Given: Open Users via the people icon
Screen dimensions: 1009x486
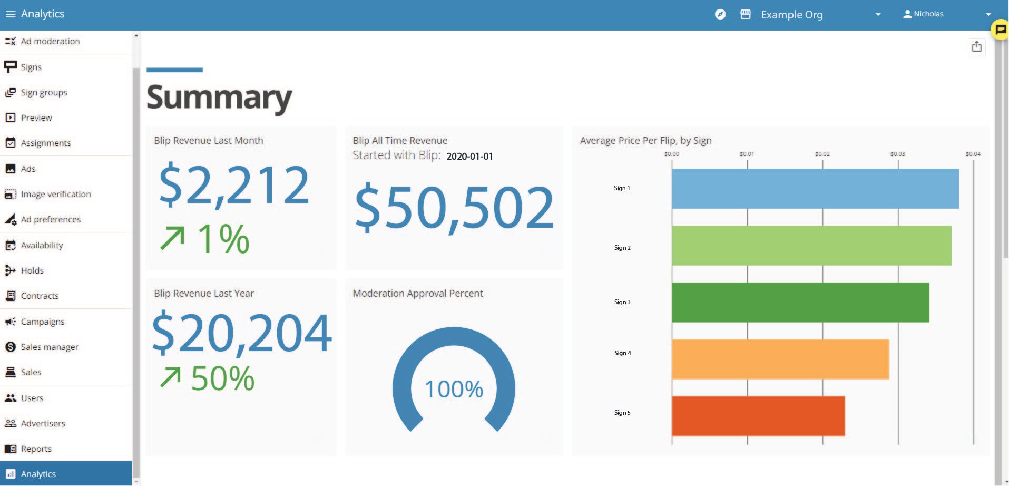Looking at the screenshot, I should (11, 398).
